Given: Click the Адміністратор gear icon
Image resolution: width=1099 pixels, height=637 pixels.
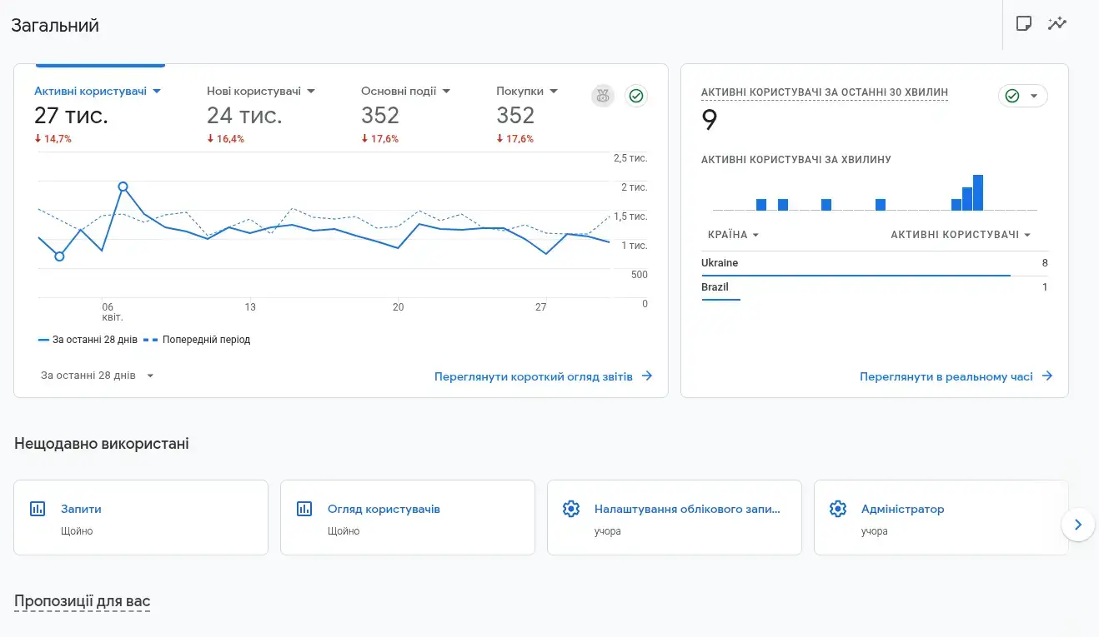Looking at the screenshot, I should point(838,509).
